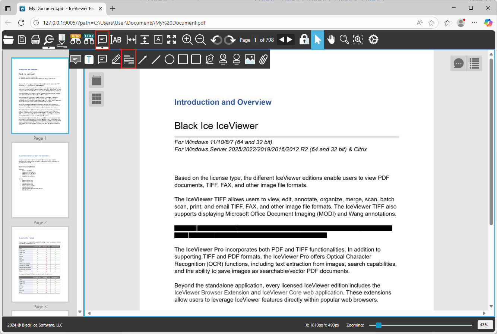Activate the text selection AB cursor tool
The height and width of the screenshot is (334, 497).
pos(117,40)
